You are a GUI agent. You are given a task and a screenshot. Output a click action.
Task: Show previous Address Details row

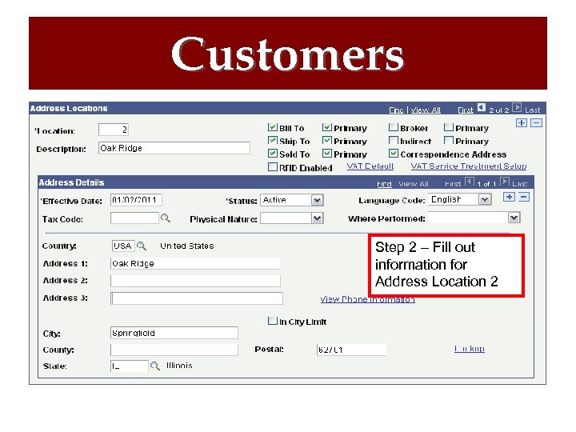[x=470, y=182]
